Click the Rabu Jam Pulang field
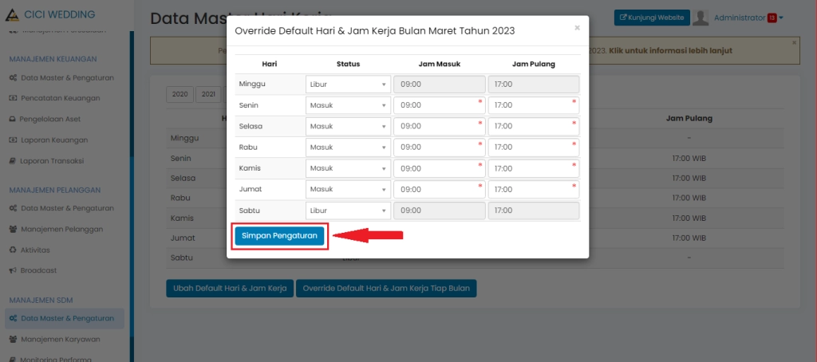This screenshot has width=817, height=362. [x=533, y=147]
